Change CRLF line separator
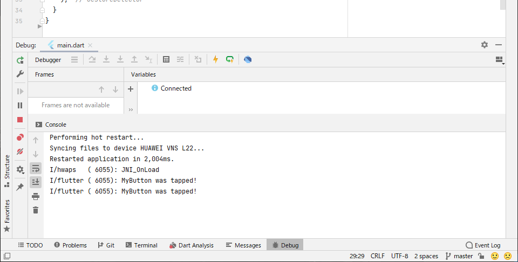This screenshot has height=262, width=518. (378, 256)
